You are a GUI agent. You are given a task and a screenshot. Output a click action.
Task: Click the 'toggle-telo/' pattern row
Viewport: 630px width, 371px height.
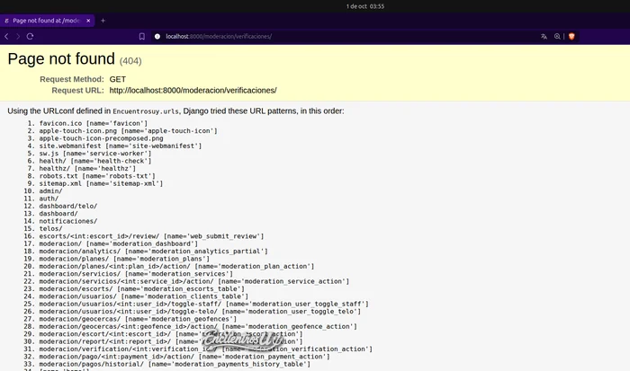coord(200,311)
